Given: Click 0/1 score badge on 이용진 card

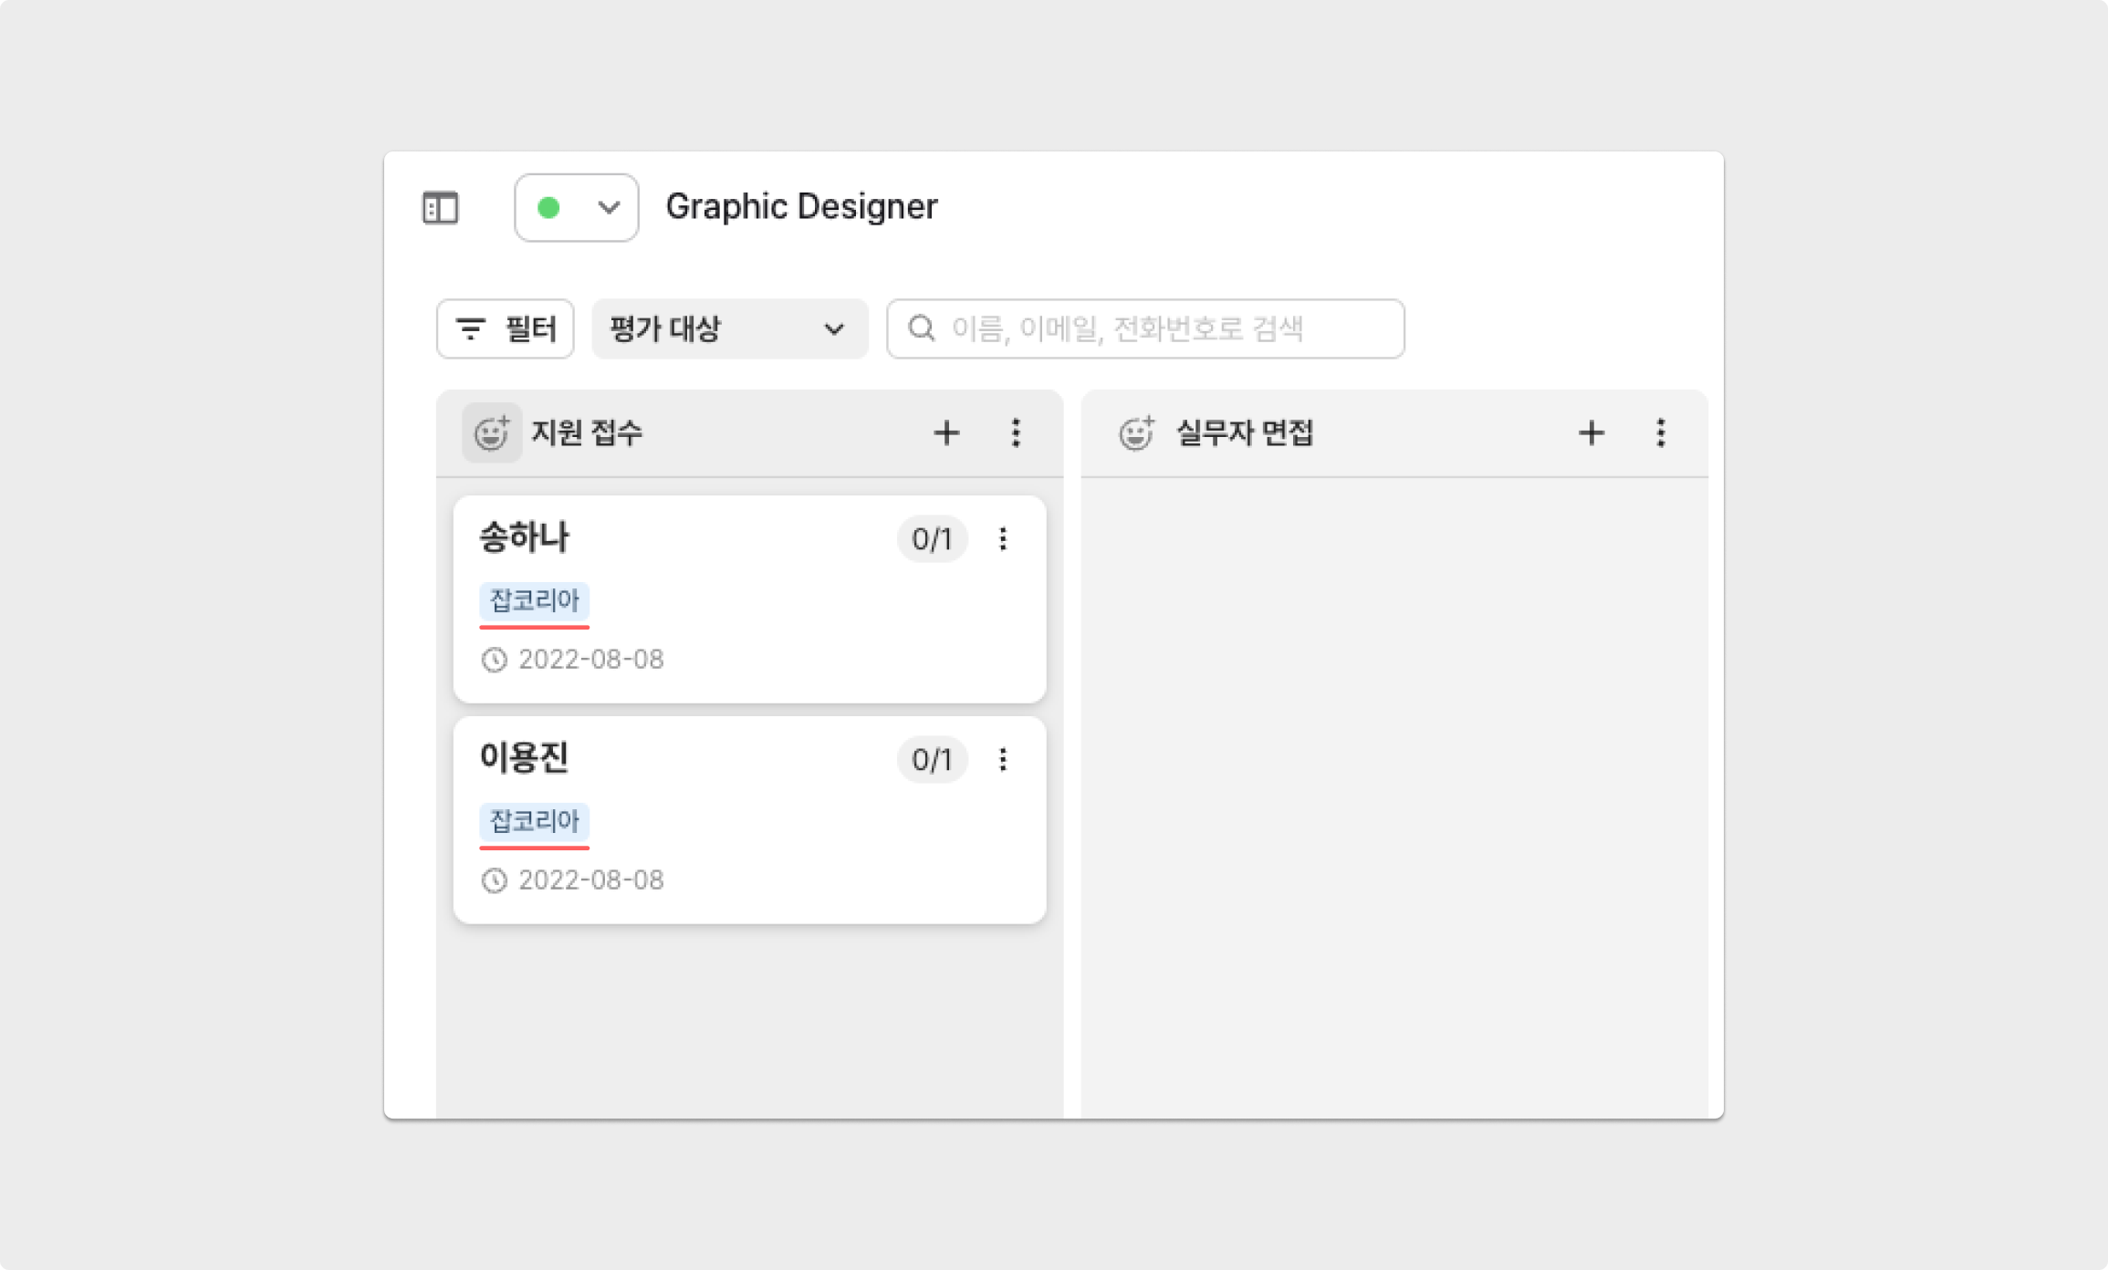Looking at the screenshot, I should pyautogui.click(x=932, y=760).
